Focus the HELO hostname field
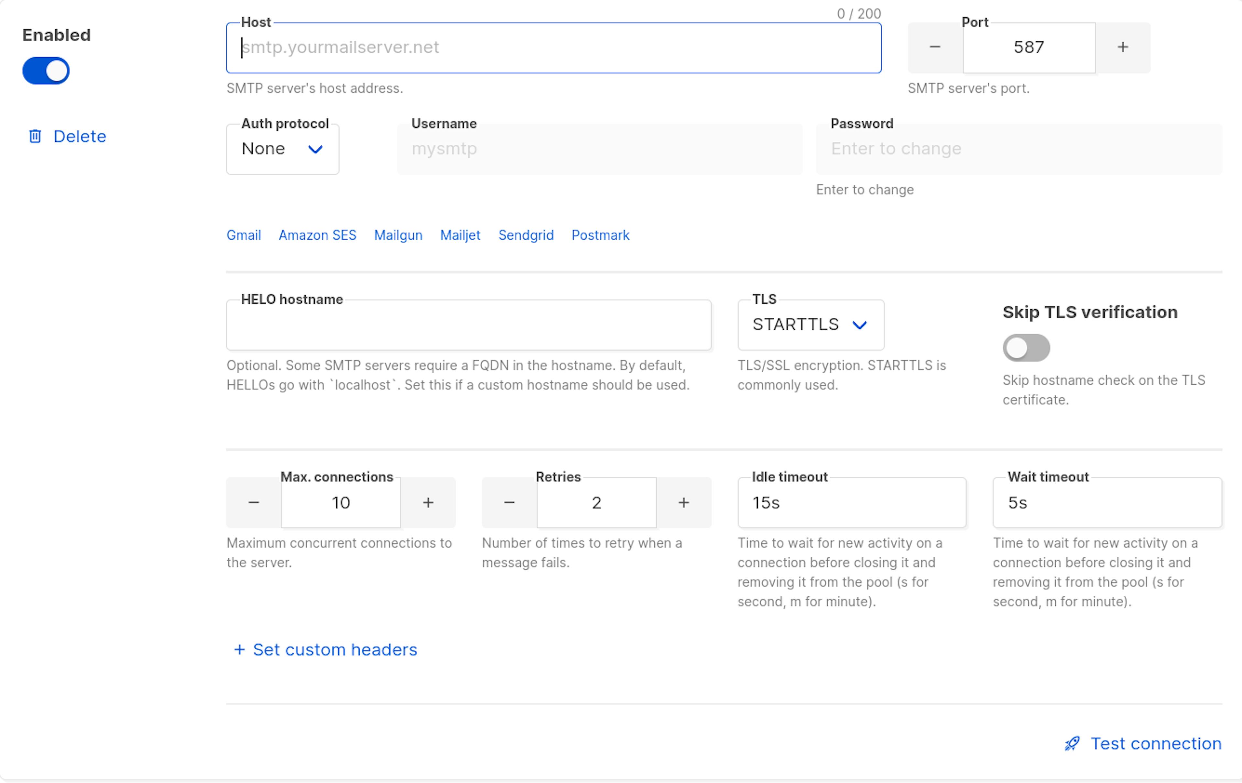The image size is (1242, 783). [x=468, y=325]
